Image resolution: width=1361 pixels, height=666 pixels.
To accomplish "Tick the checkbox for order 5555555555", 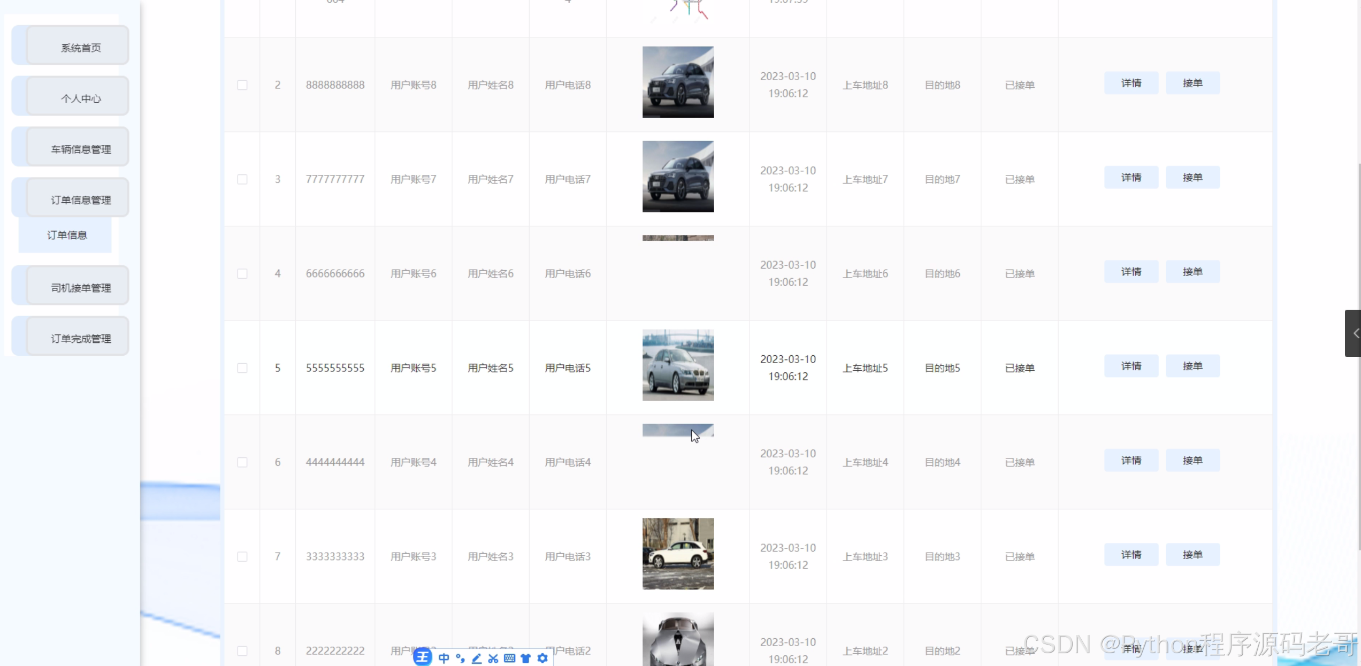I will tap(242, 368).
